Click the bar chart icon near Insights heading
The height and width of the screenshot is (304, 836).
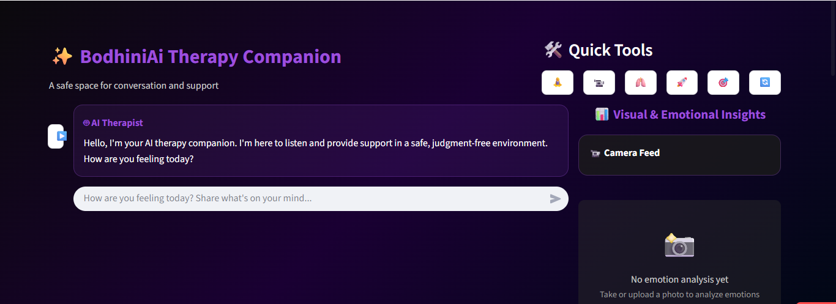coord(602,114)
